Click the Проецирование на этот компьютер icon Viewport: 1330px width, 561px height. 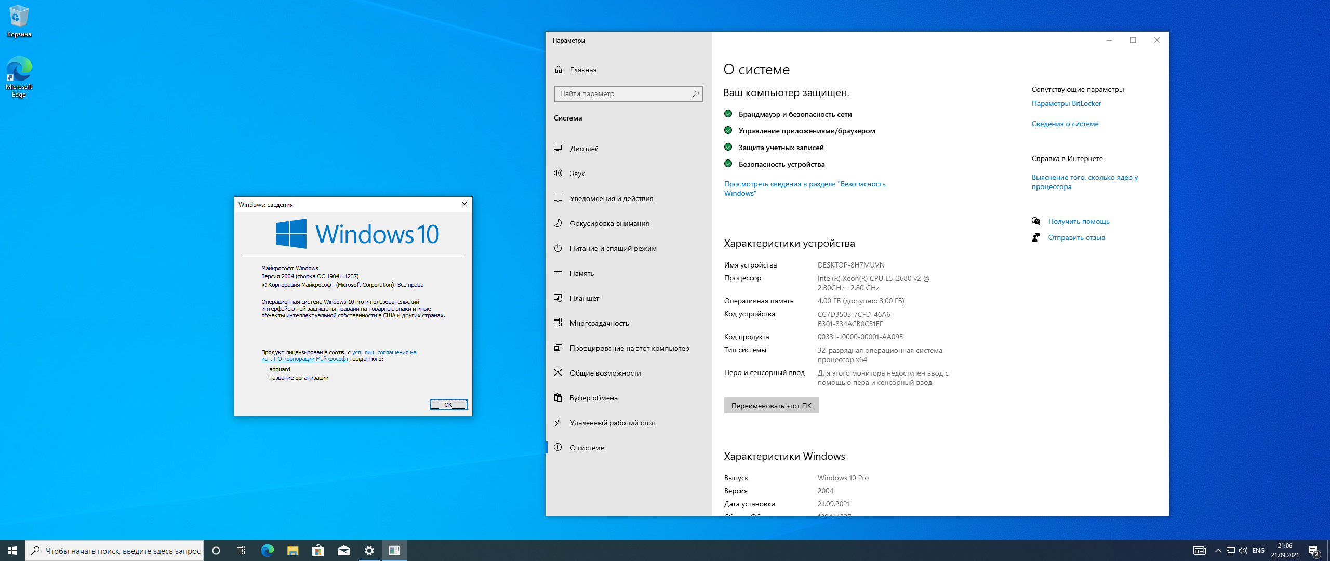(x=558, y=348)
